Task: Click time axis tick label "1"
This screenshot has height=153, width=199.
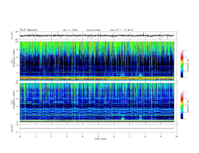Action: point(35,136)
